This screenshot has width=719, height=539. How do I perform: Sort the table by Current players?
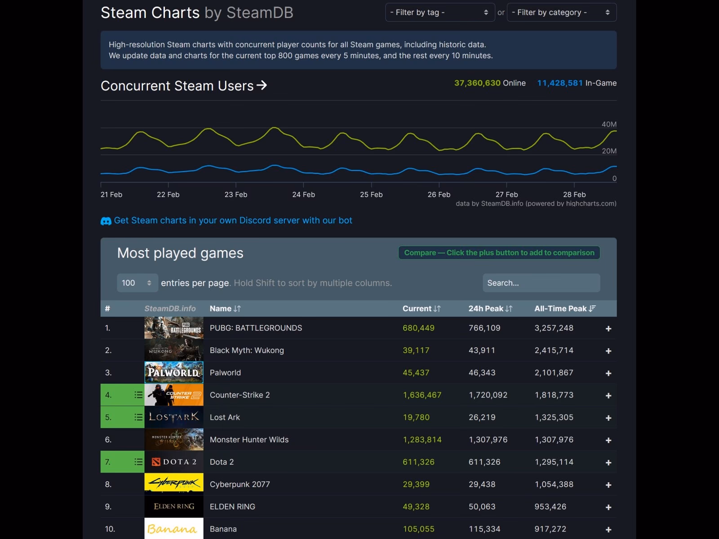[x=422, y=309]
